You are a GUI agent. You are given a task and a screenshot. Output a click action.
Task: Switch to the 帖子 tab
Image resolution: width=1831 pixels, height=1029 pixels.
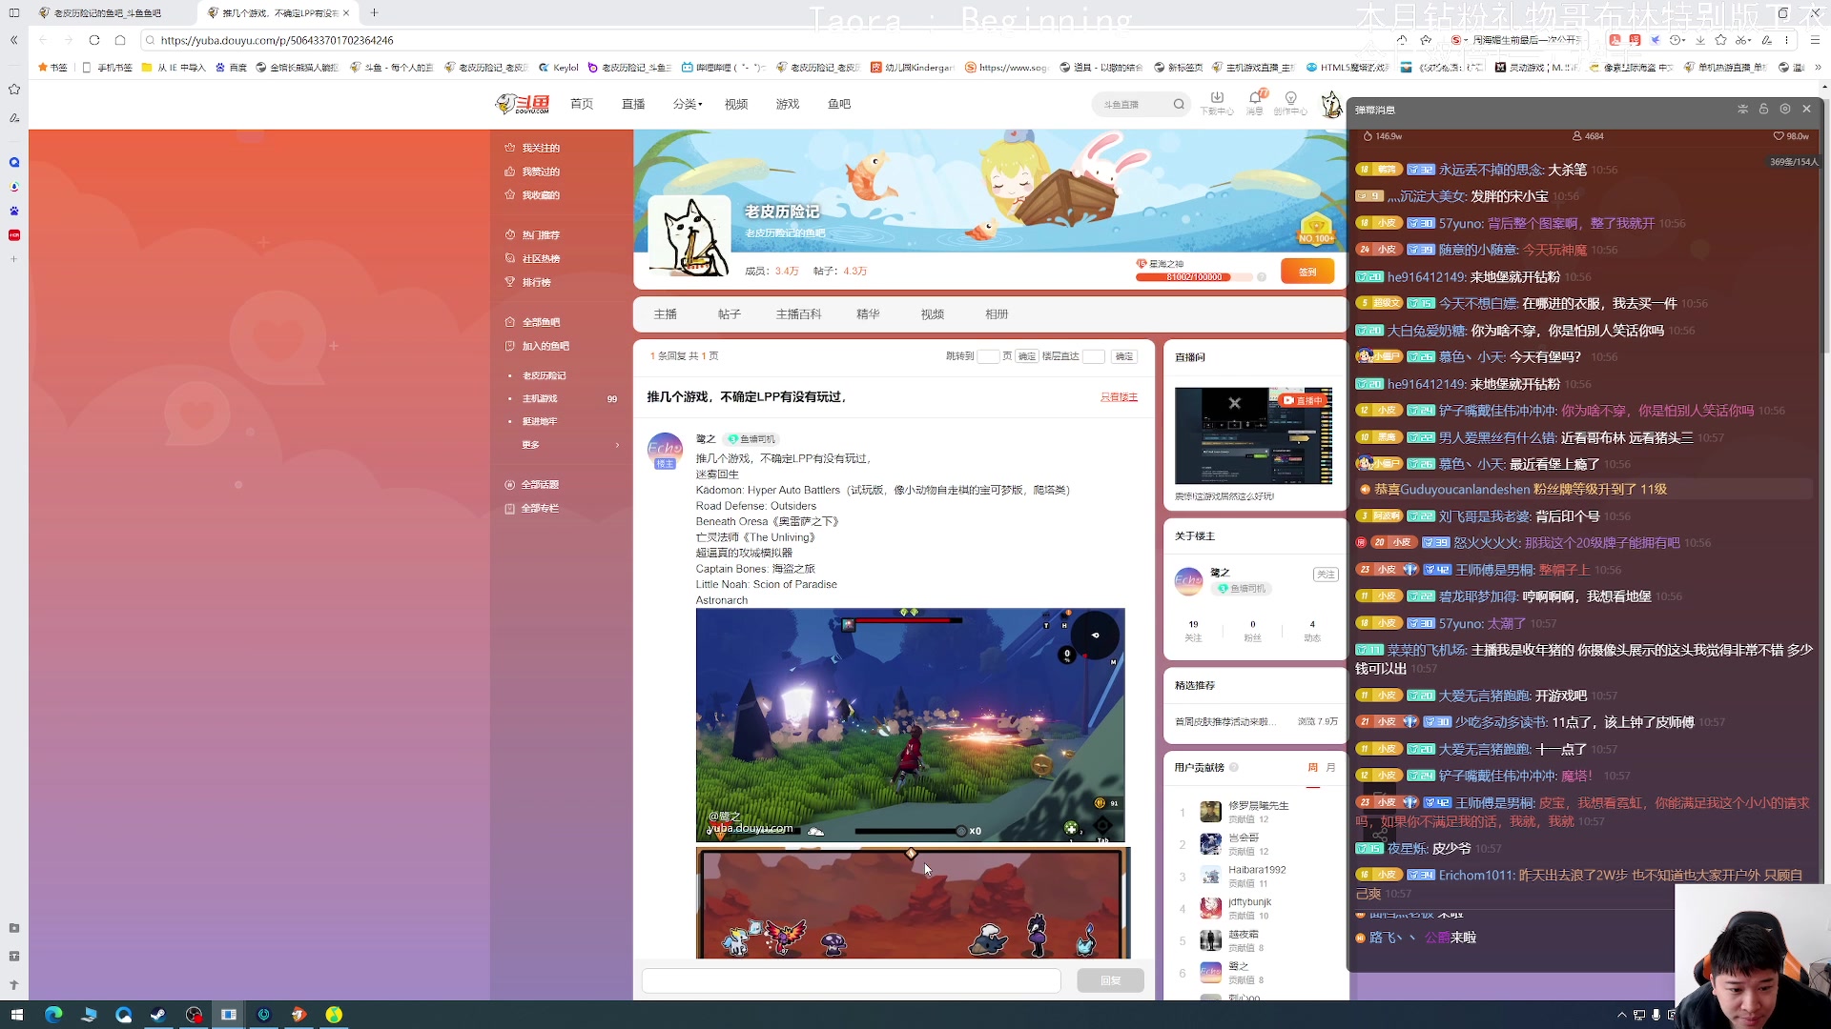pyautogui.click(x=730, y=313)
